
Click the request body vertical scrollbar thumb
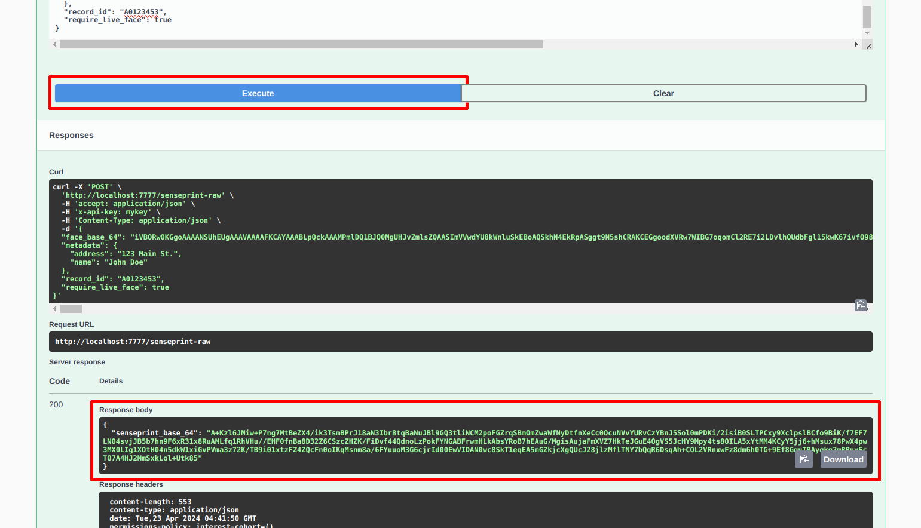[x=867, y=16]
